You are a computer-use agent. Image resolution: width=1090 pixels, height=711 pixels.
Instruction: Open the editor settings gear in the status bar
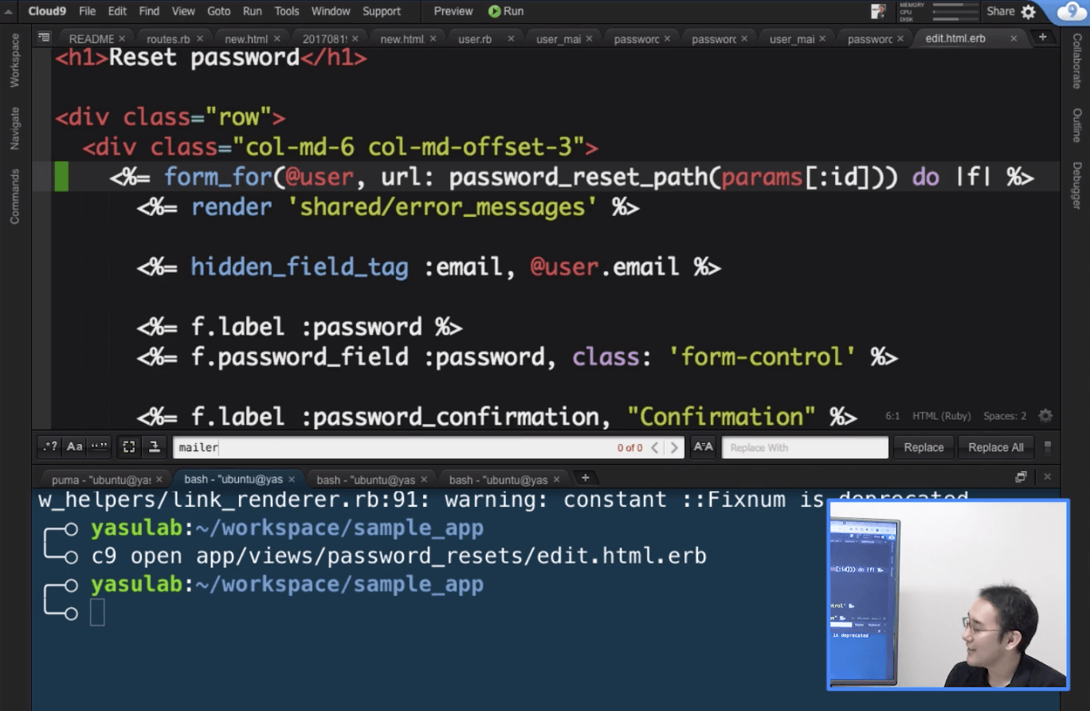pos(1045,415)
